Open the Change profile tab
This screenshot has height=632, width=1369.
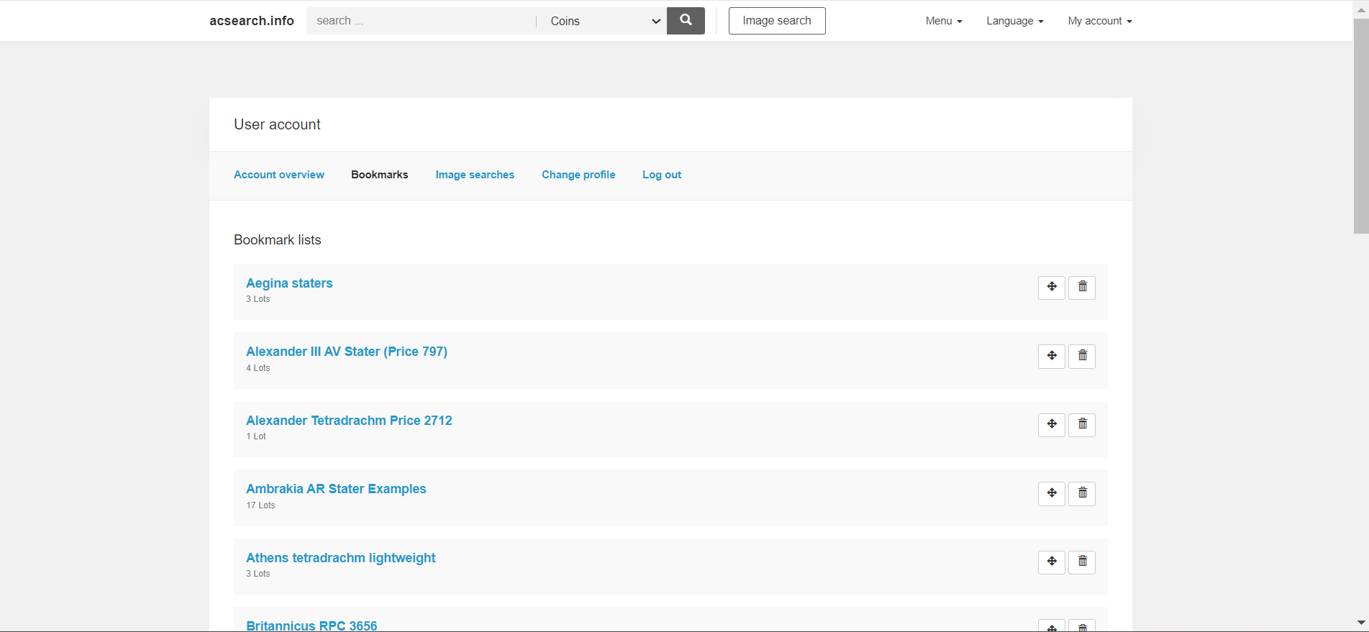[x=578, y=175]
